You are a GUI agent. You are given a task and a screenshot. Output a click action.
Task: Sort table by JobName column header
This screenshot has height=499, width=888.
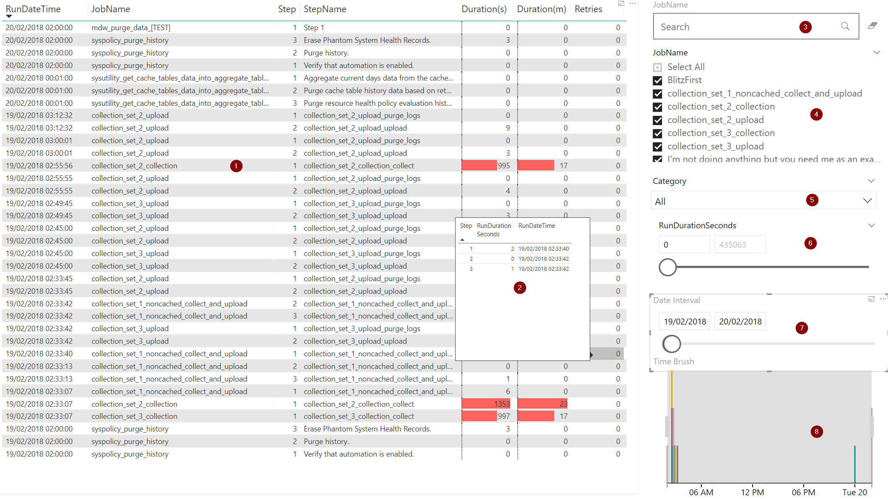(111, 9)
